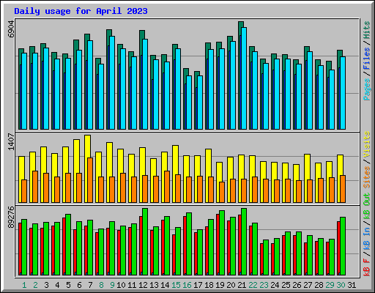This screenshot has height=293, width=375.
Task: Click the "Daily usage for April 2023" title
Action: point(81,11)
